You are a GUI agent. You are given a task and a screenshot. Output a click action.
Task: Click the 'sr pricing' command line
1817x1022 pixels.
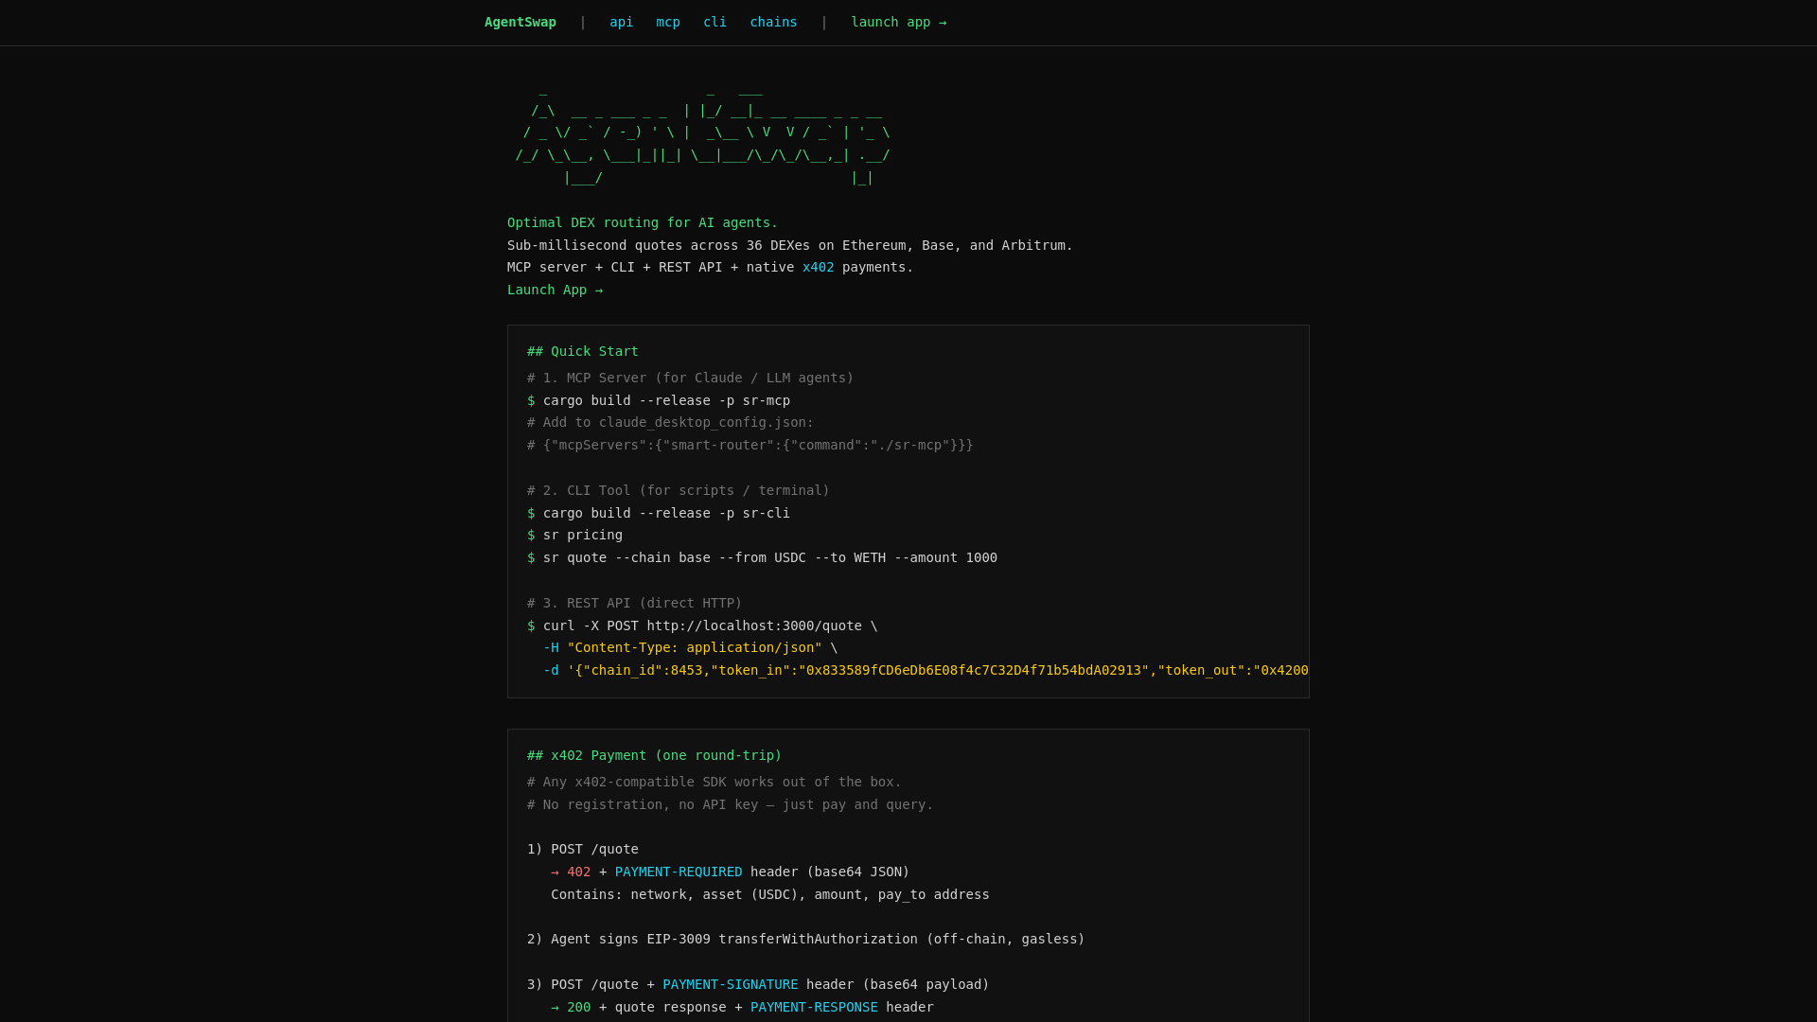[574, 535]
